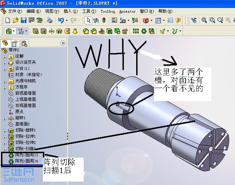This screenshot has width=235, height=185.
Task: Expand the 切除-拉伸2 feature node
Action: pos(4,144)
